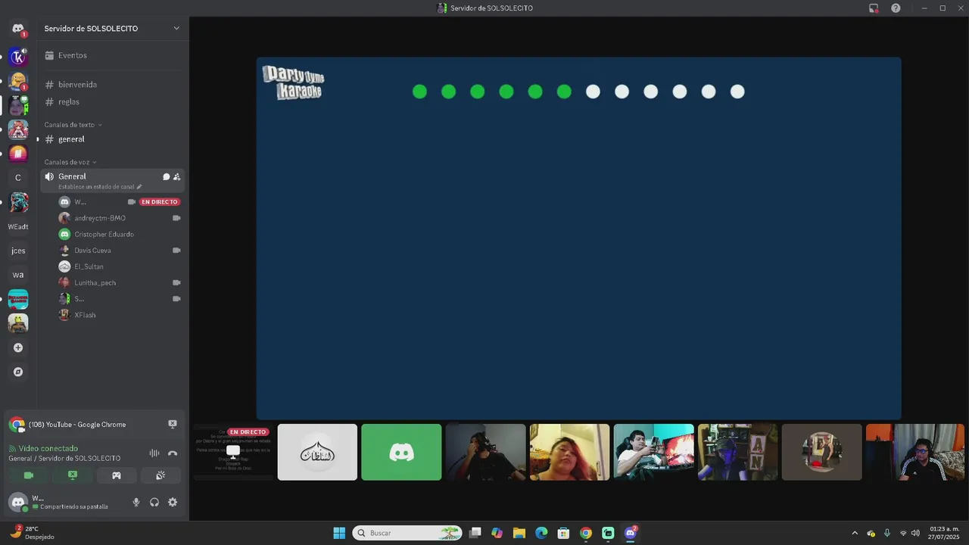The image size is (969, 545).
Task: Open the general text channel
Action: pyautogui.click(x=113, y=139)
